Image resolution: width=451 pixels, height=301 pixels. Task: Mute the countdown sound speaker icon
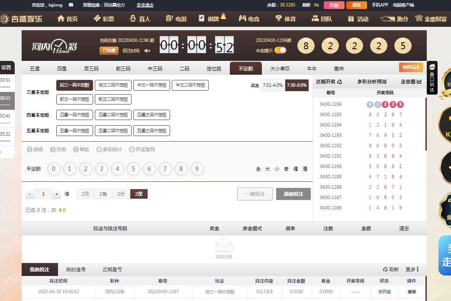point(147,51)
